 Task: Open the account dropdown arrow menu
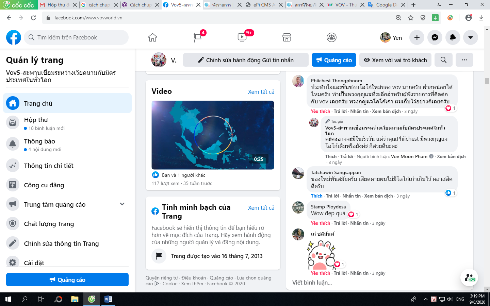click(x=471, y=37)
